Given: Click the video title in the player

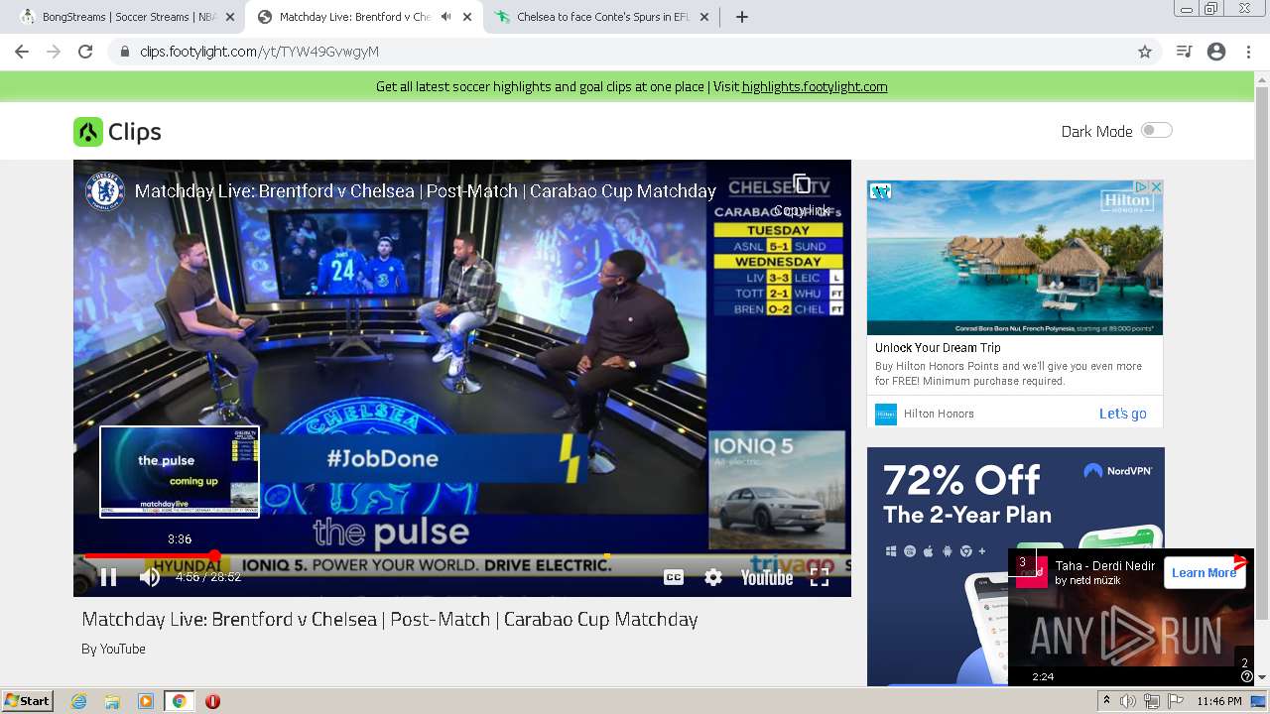Looking at the screenshot, I should tap(425, 191).
